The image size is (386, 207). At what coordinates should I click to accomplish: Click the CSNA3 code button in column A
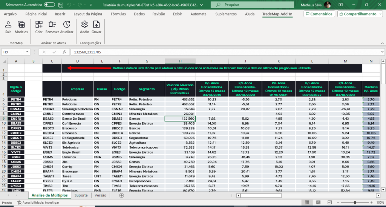pos(16,109)
